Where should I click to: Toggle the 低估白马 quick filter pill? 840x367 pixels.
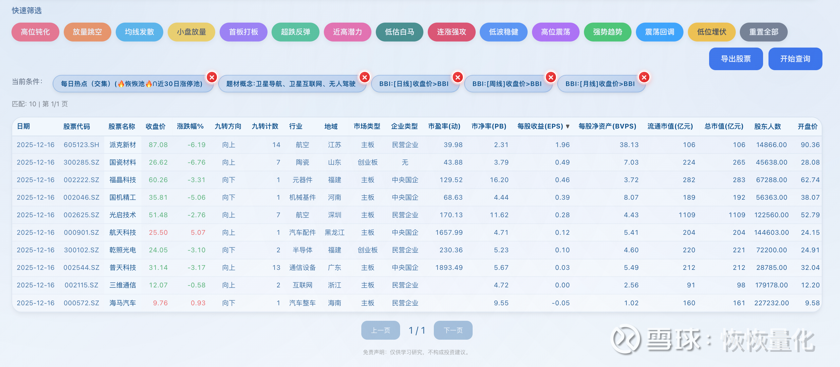point(399,32)
